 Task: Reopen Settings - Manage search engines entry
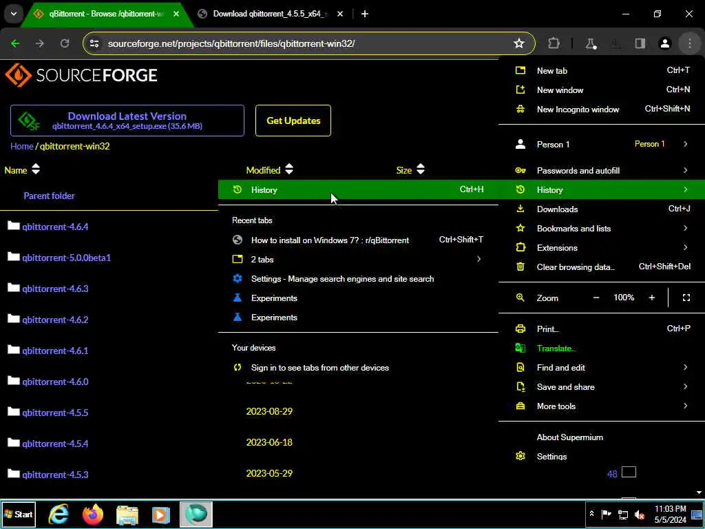pos(358,279)
